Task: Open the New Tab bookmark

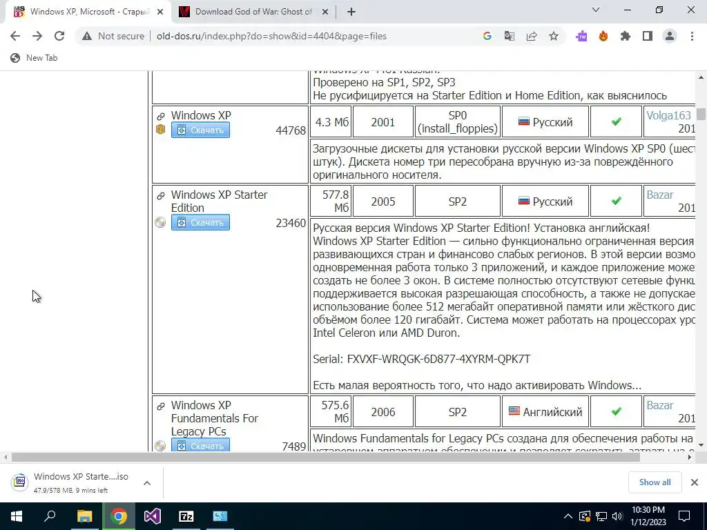Action: click(x=34, y=58)
